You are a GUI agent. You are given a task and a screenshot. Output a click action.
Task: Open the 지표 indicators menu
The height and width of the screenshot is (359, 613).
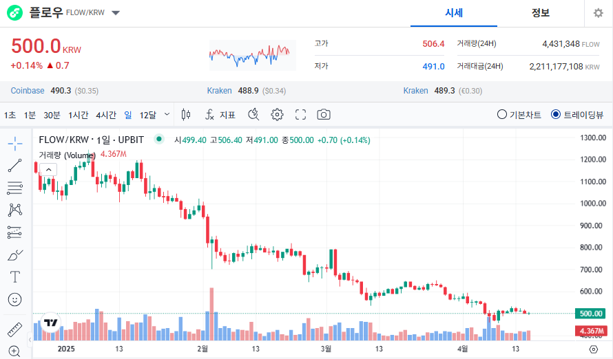[220, 115]
